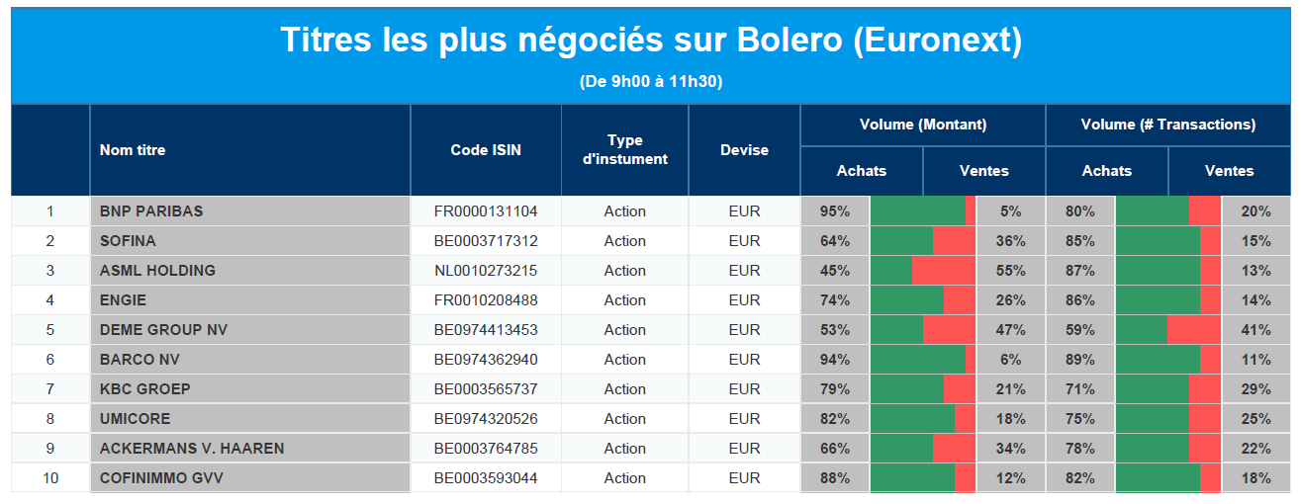Viewport: 1301px width, 504px height.
Task: Click BNP PARIBAS amount volume bar
Action: click(x=922, y=211)
